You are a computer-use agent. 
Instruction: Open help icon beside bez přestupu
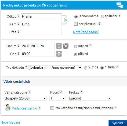pyautogui.click(x=100, y=24)
